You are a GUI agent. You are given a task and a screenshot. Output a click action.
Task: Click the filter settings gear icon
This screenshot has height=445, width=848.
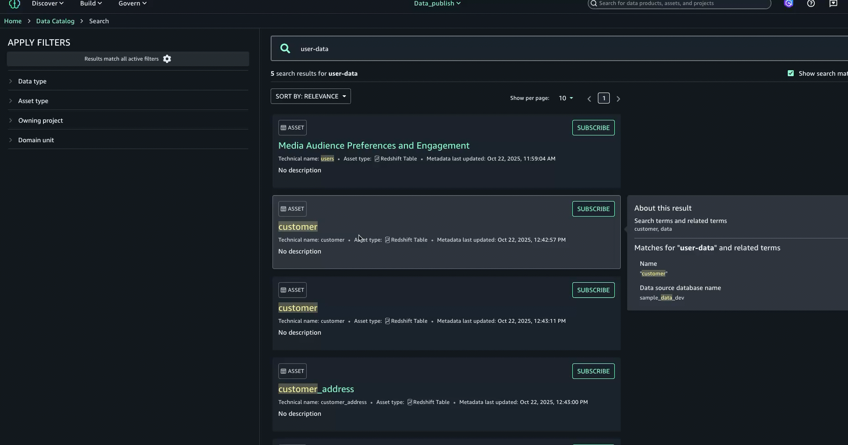point(167,59)
